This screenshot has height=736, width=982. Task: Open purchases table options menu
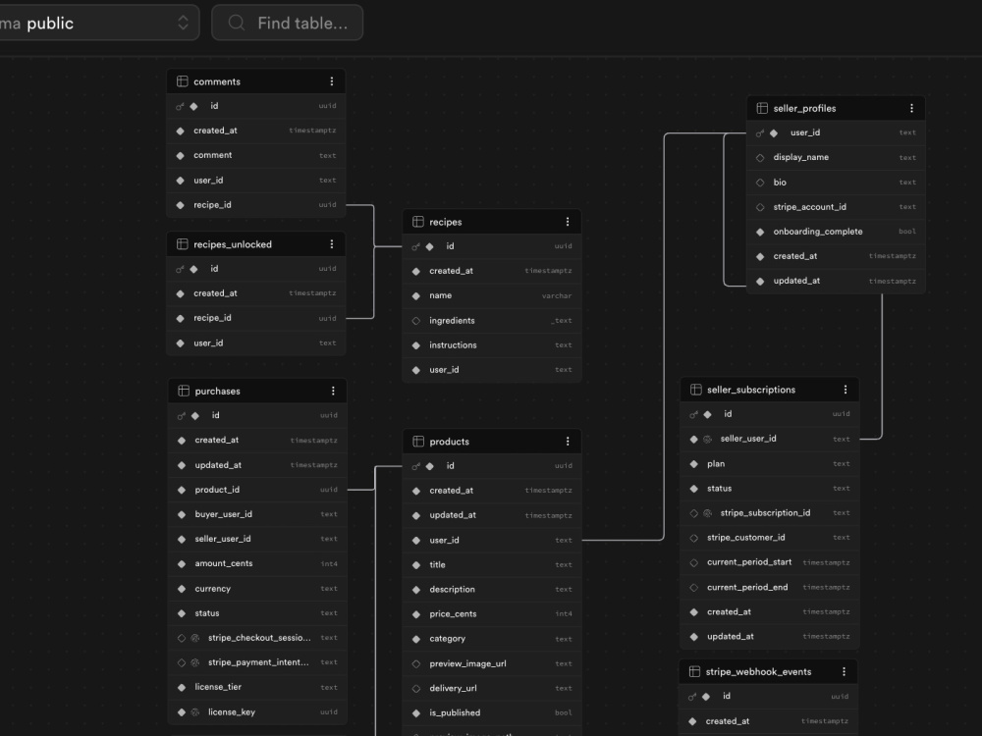[333, 392]
